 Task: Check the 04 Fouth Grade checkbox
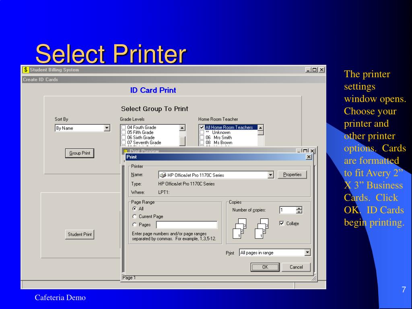point(124,128)
